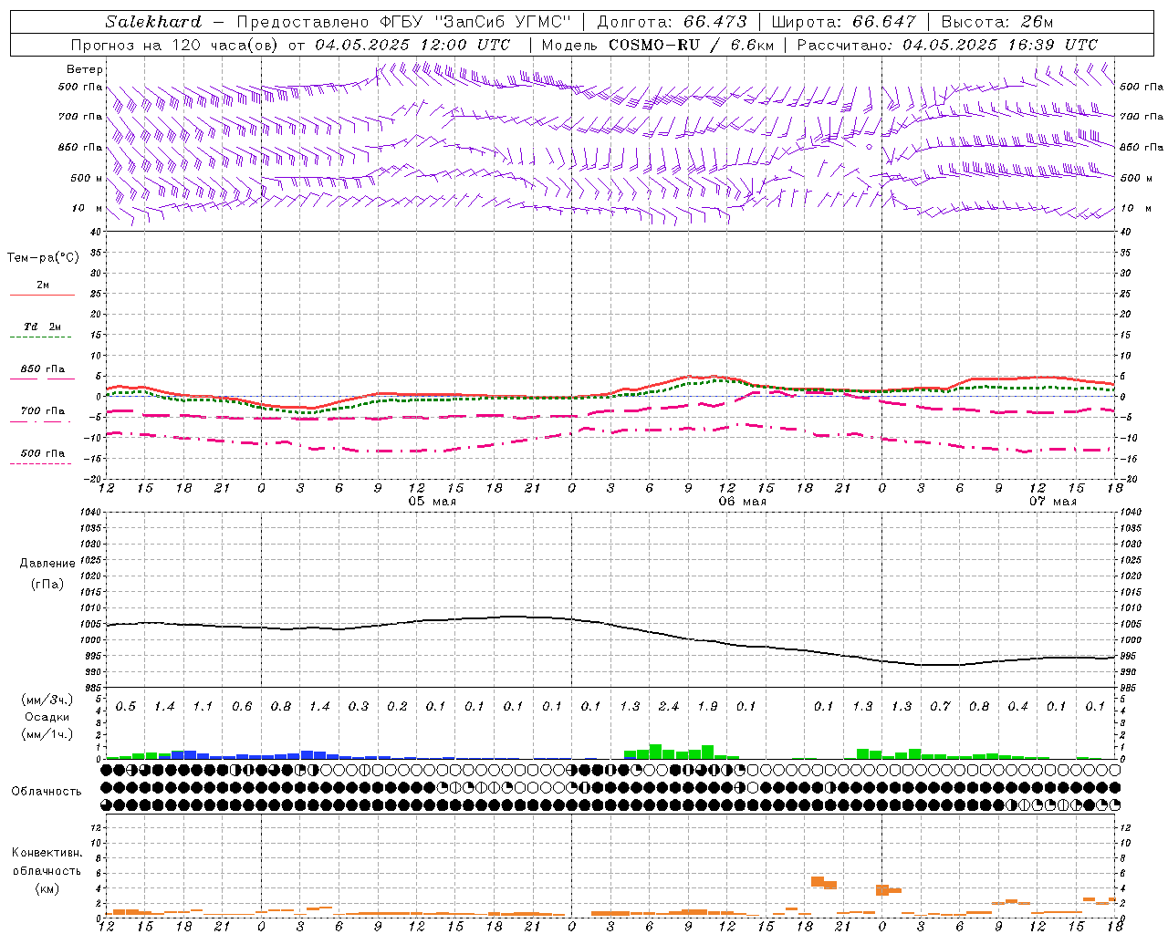Click the solid red '2м' legend line

point(42,295)
